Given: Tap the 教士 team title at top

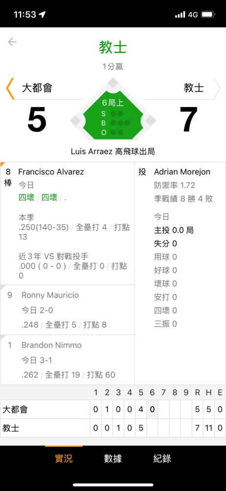Looking at the screenshot, I should click(113, 48).
